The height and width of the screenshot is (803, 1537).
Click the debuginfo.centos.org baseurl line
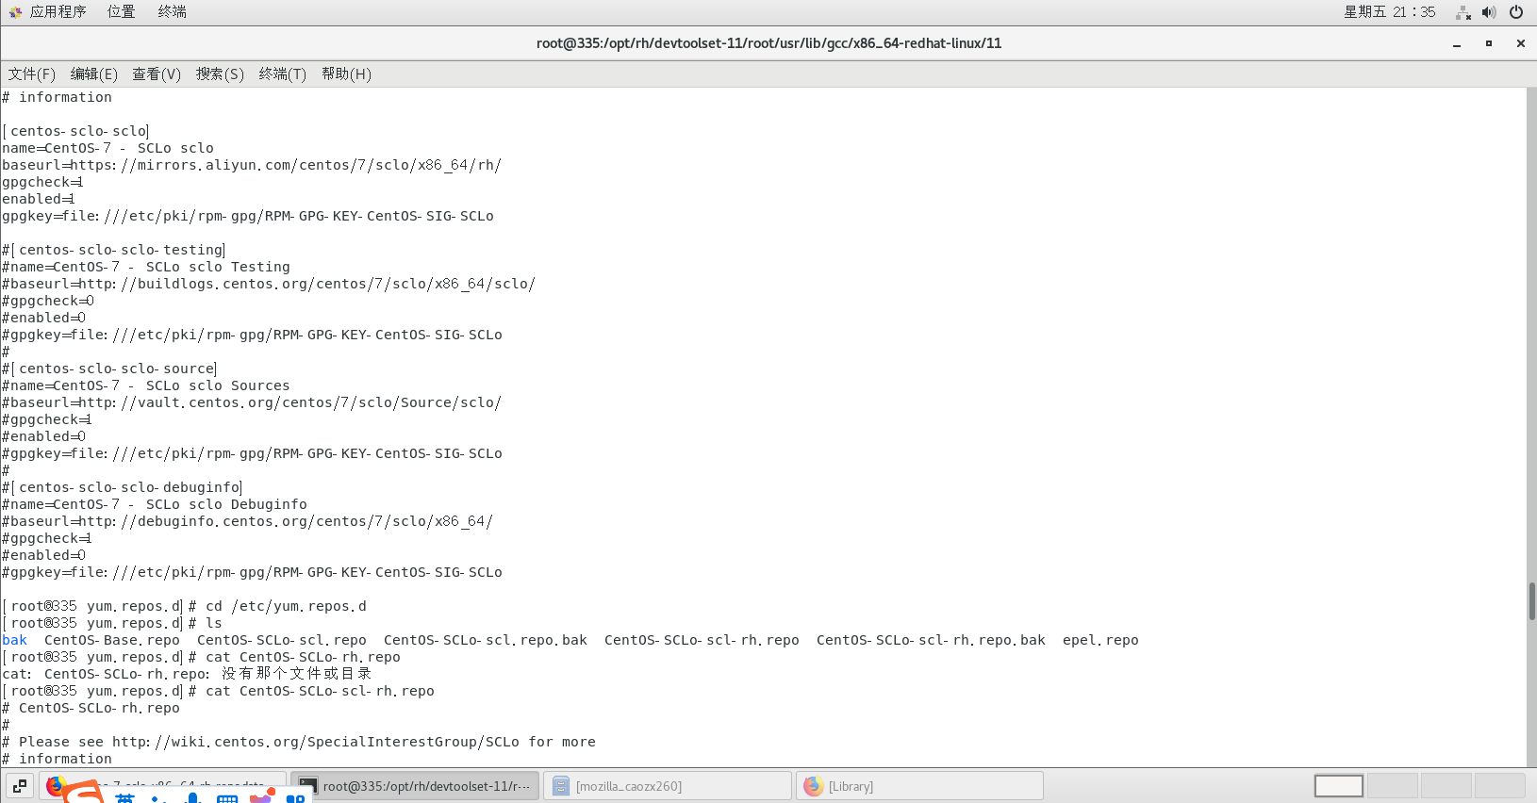click(247, 521)
